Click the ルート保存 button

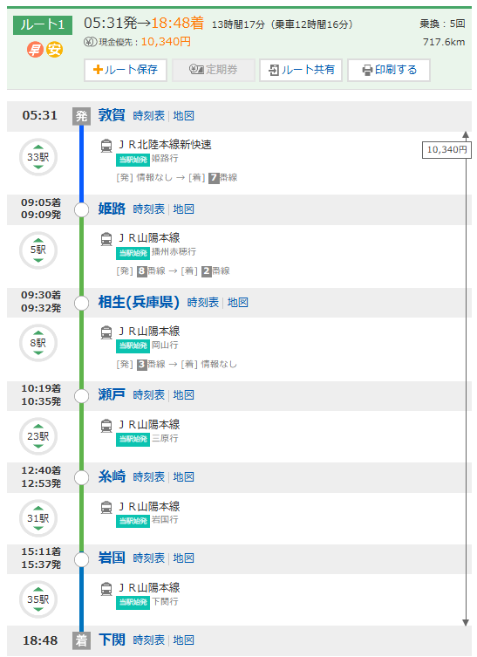tap(126, 70)
